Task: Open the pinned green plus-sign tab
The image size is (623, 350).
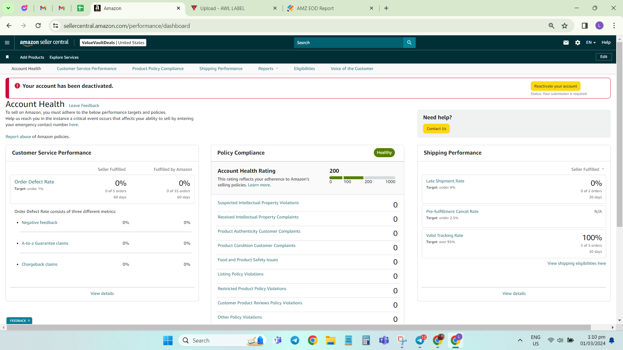Action: [80, 8]
